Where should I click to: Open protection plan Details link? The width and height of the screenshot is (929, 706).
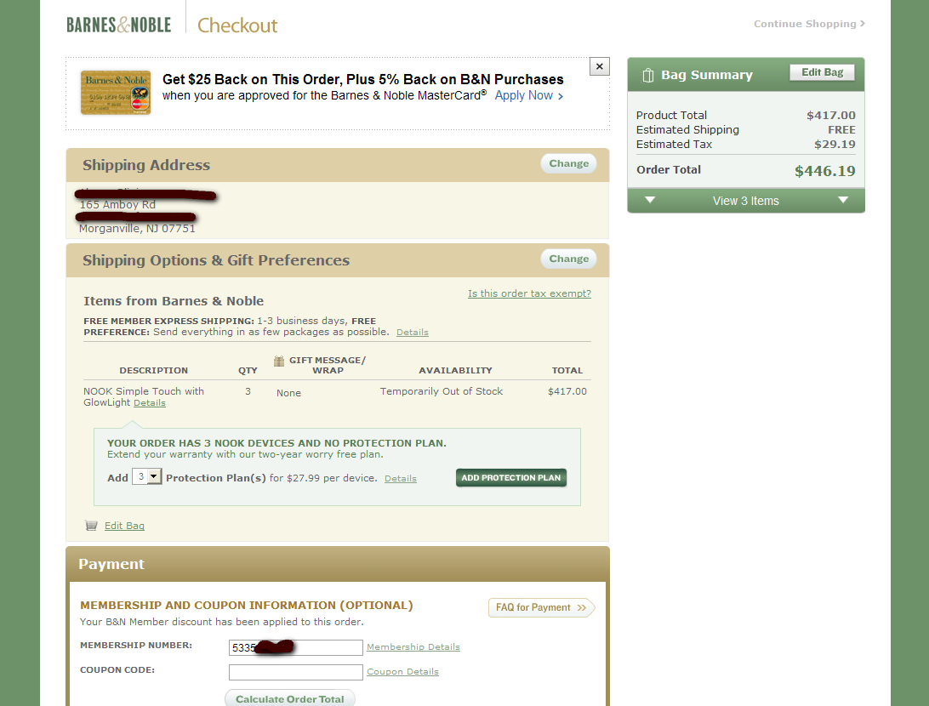coord(401,479)
